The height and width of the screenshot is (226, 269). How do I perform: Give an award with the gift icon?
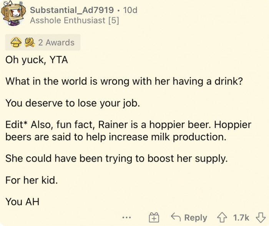pos(154,218)
